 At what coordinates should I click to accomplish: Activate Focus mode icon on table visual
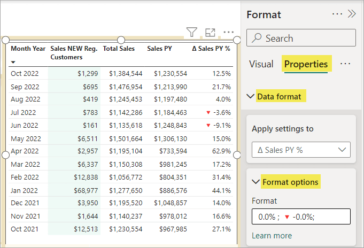pos(210,32)
